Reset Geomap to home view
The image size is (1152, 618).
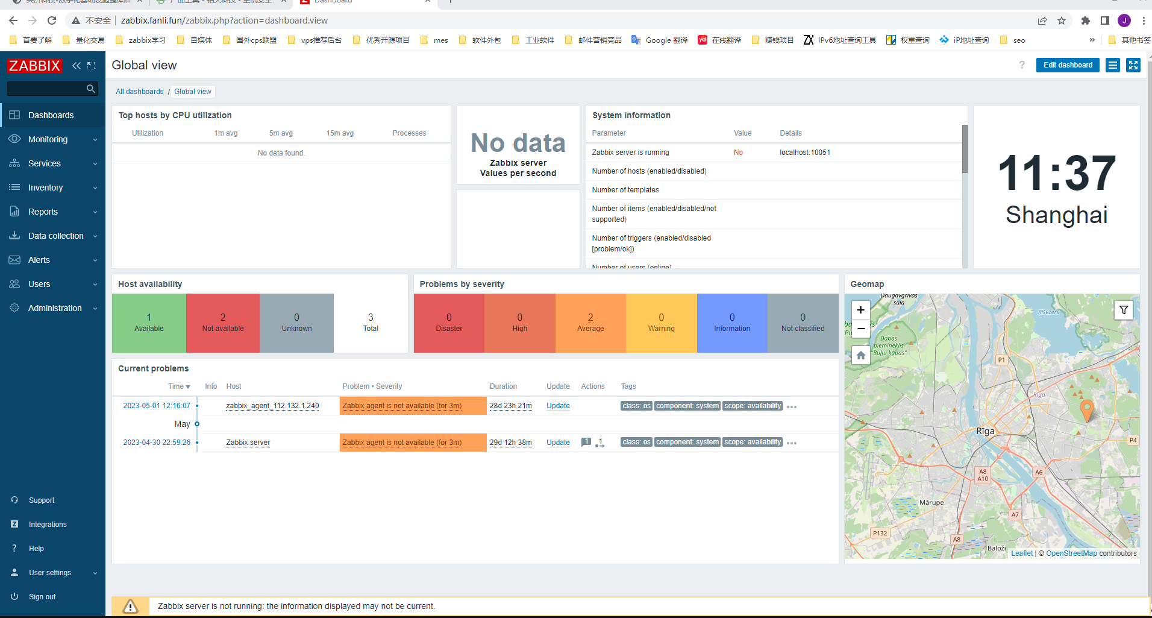click(x=861, y=355)
